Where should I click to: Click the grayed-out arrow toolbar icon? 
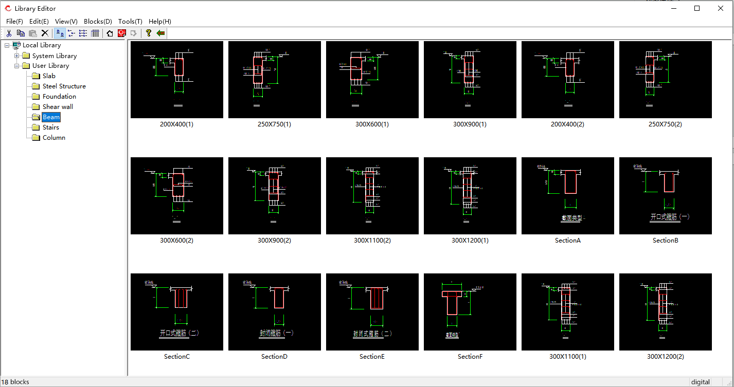(x=133, y=33)
